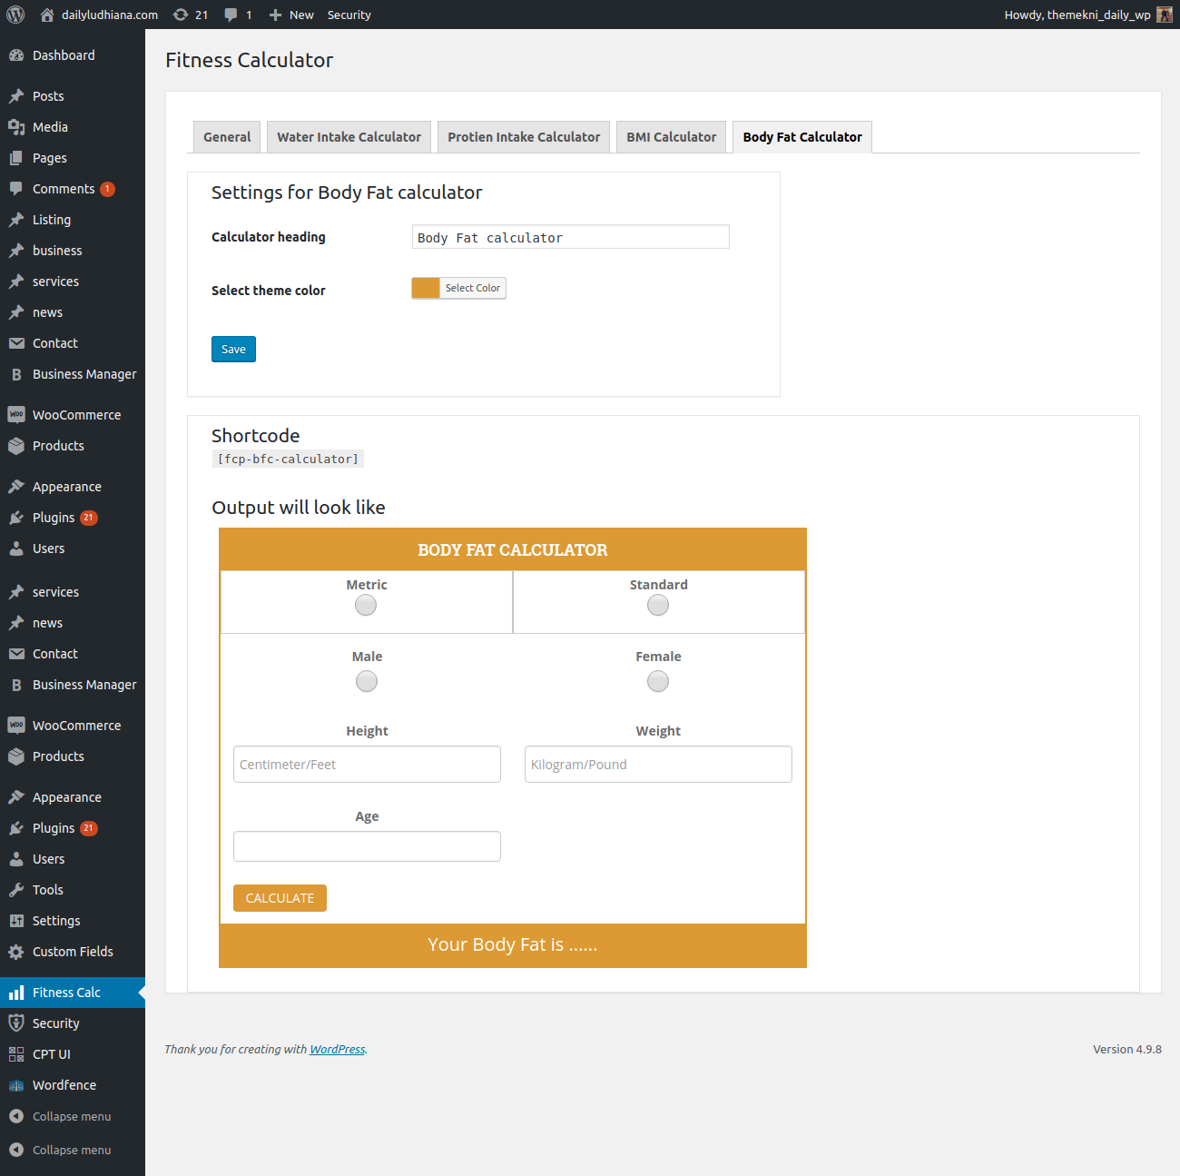Click the Fitness Calc chart icon
The image size is (1180, 1176).
16,993
